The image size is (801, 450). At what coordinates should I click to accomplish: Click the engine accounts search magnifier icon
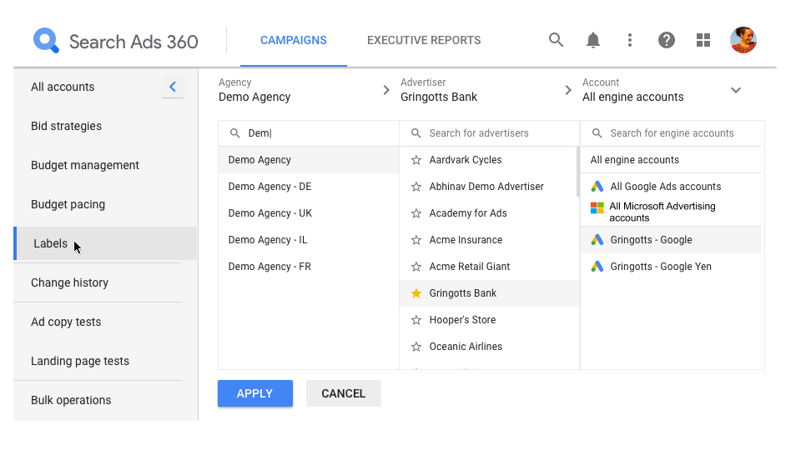coord(597,133)
